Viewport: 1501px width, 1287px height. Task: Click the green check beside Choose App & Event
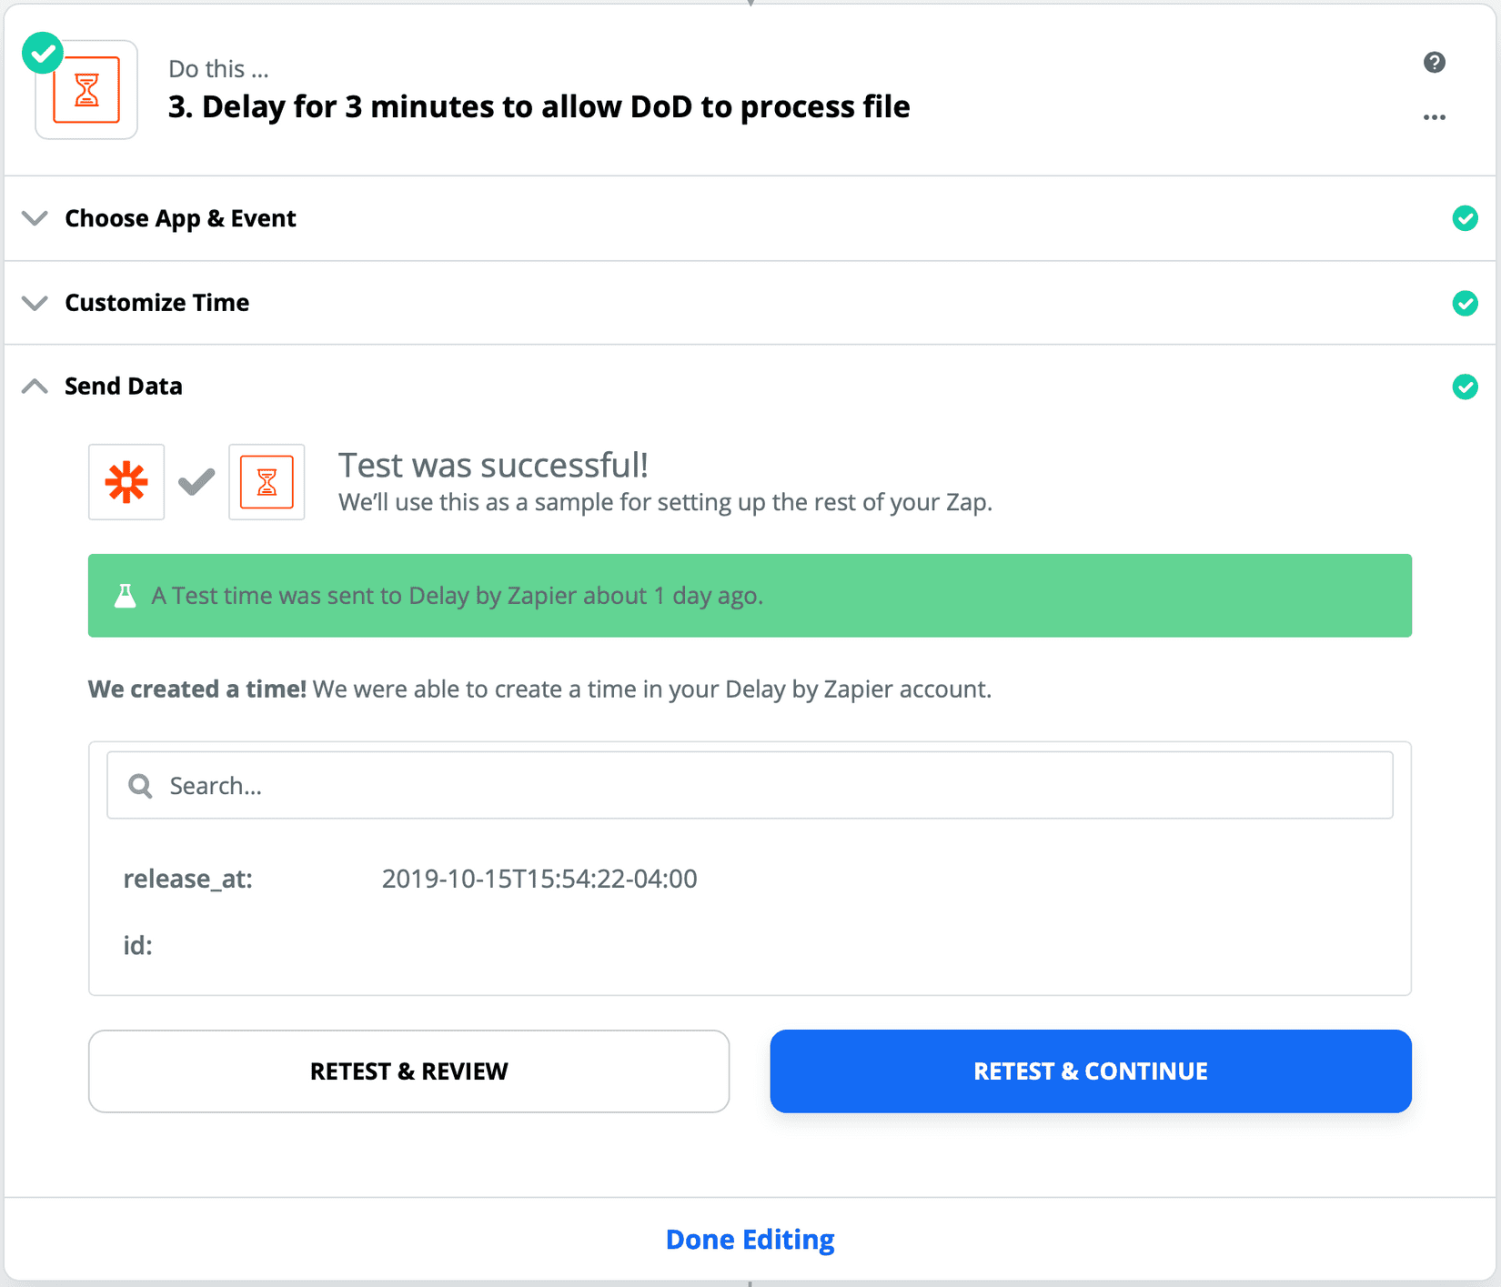pos(1466,218)
